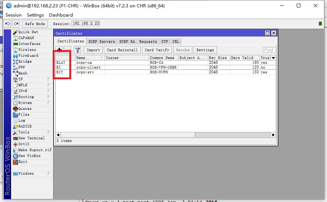Toggle the Safe Mode button

(x=35, y=24)
